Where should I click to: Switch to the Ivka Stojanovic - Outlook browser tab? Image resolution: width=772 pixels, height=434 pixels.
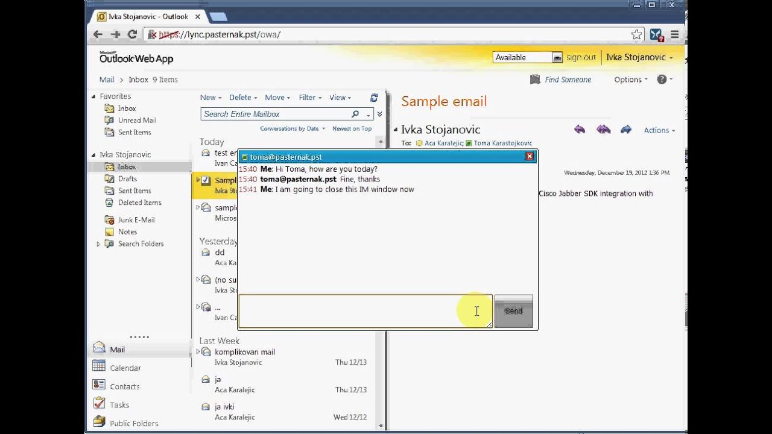click(x=148, y=16)
